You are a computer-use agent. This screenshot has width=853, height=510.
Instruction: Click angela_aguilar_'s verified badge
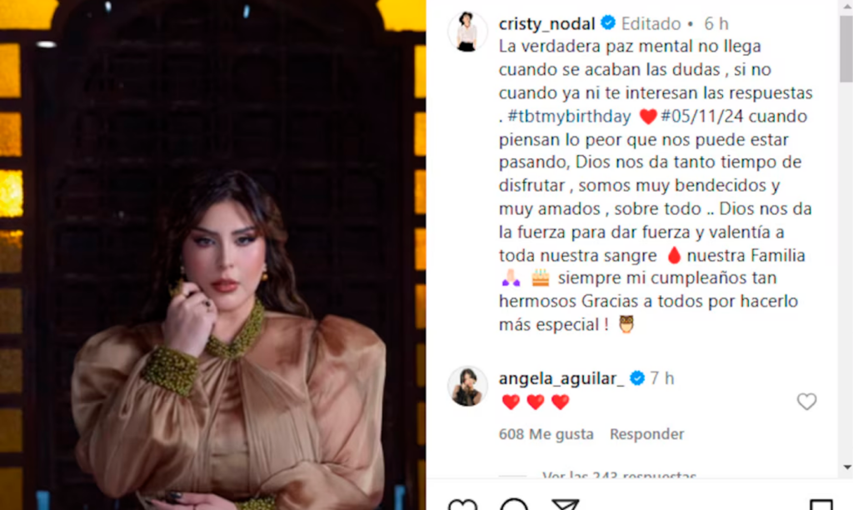(637, 377)
